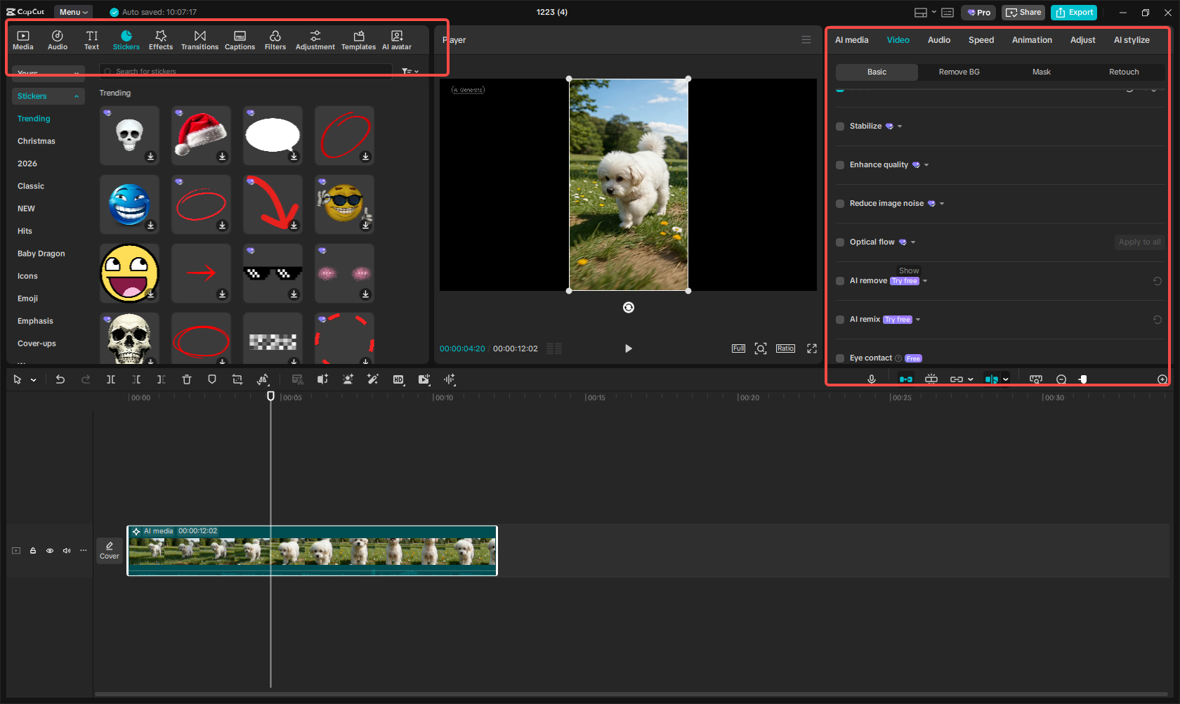Click the Export button
The width and height of the screenshot is (1180, 704).
click(x=1073, y=12)
